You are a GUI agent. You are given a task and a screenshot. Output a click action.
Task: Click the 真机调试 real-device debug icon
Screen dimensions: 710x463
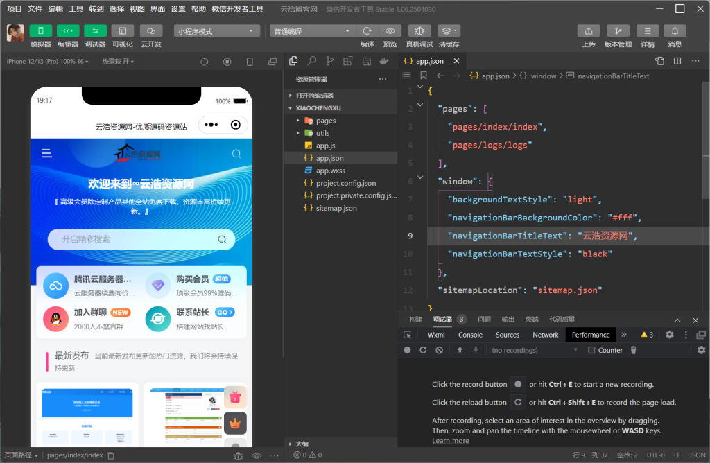coord(419,31)
